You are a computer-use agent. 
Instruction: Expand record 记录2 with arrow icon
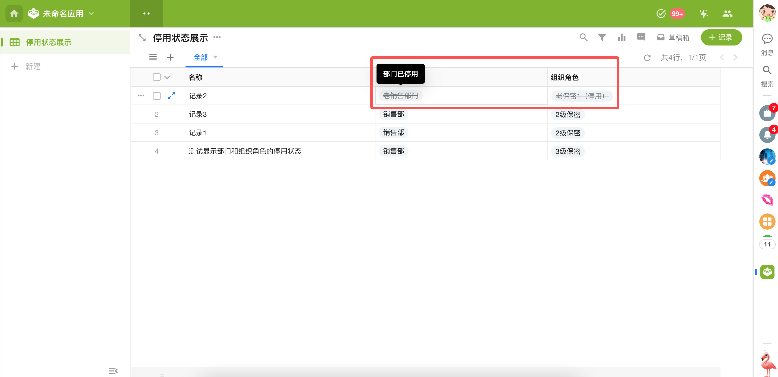(171, 96)
